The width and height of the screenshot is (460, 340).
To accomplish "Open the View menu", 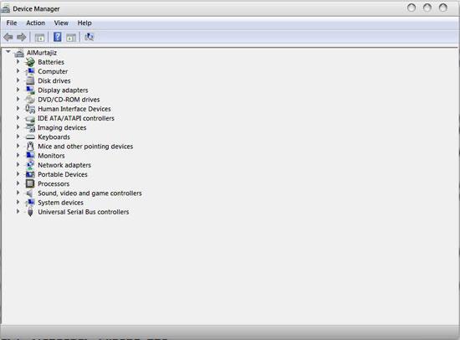I will click(x=61, y=23).
